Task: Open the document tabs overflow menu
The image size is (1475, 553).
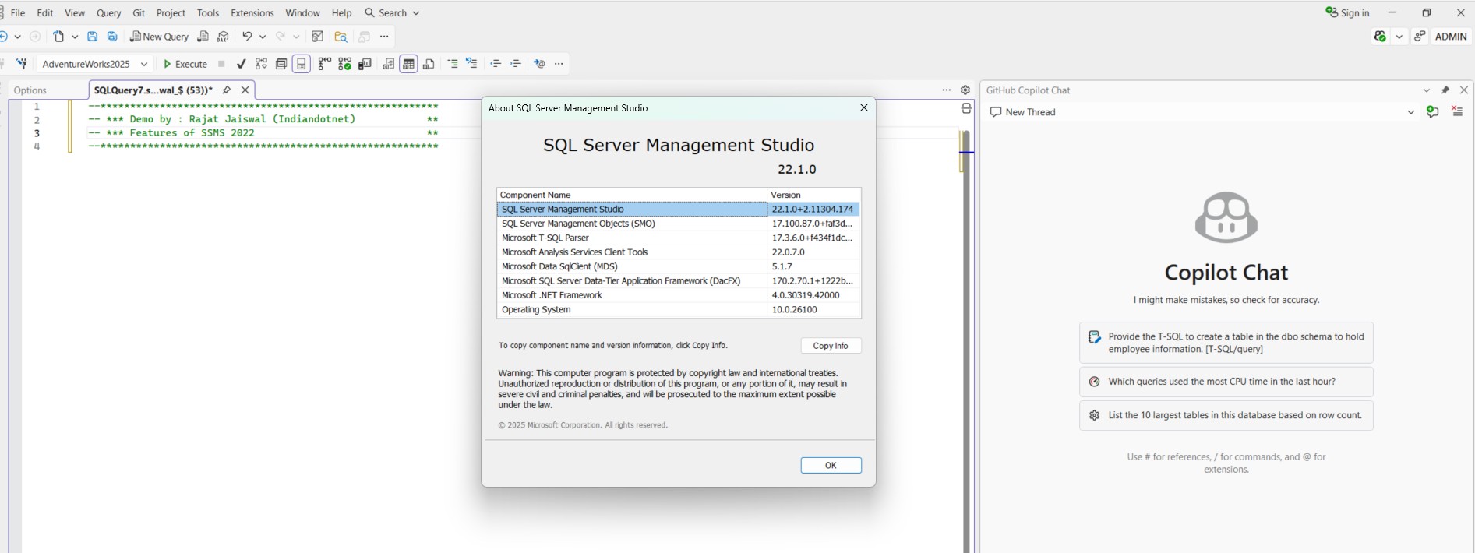Action: 947,90
